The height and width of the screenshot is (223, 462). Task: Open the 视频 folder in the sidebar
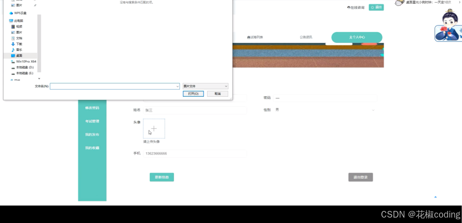tap(19, 27)
